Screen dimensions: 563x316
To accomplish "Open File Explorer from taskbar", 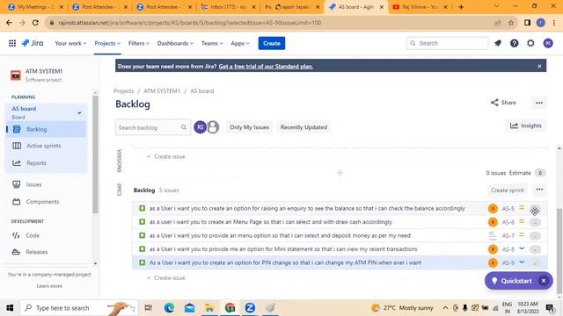I will pos(209,308).
